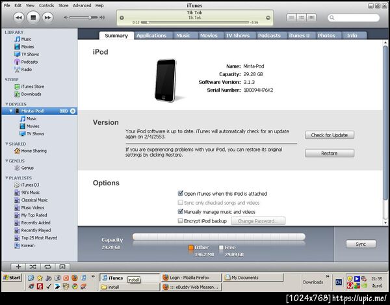This screenshot has width=390, height=305.
Task: Toggle Sync only checked songs and videos
Action: (181, 202)
